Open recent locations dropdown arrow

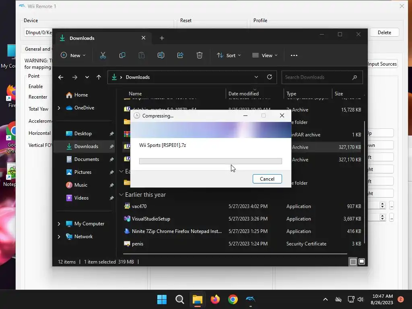tap(87, 77)
